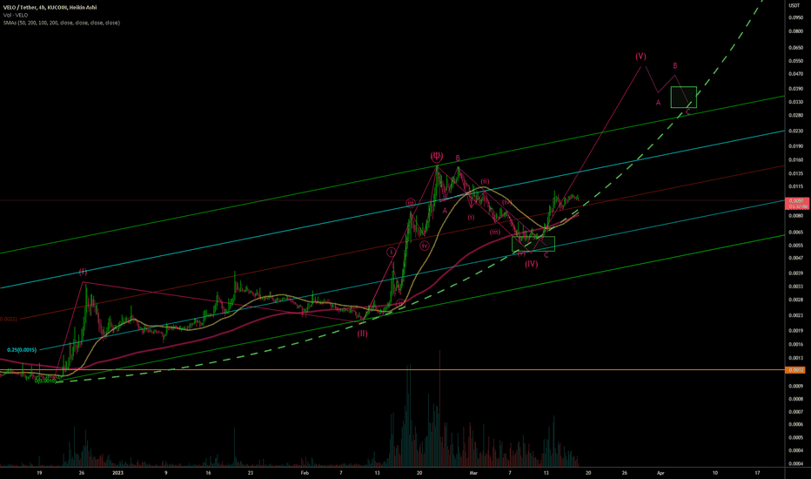
Task: Click the green target box beside projected C
Action: tap(683, 97)
